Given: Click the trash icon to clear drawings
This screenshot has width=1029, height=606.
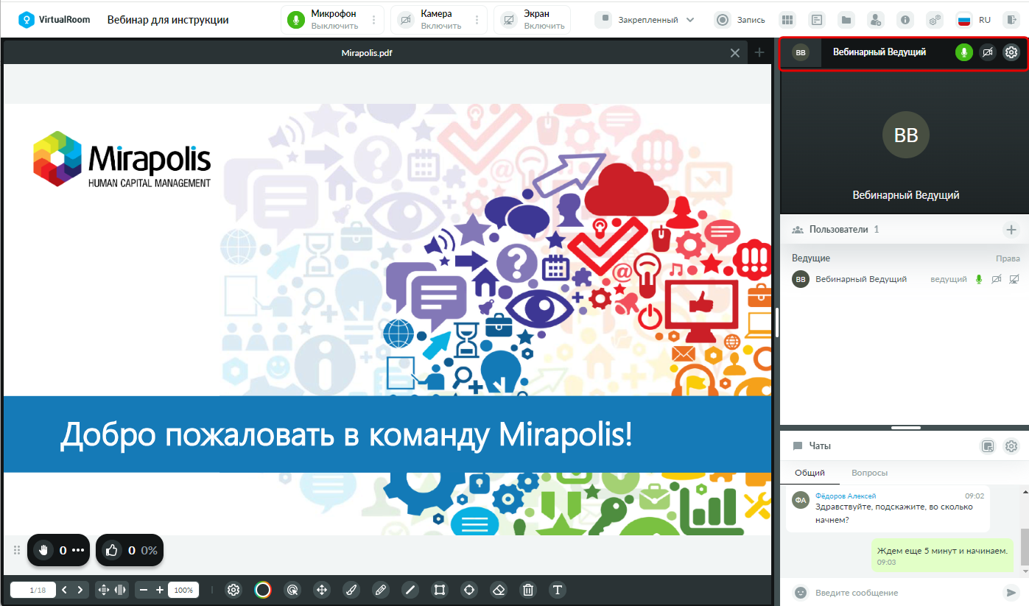Looking at the screenshot, I should 528,590.
